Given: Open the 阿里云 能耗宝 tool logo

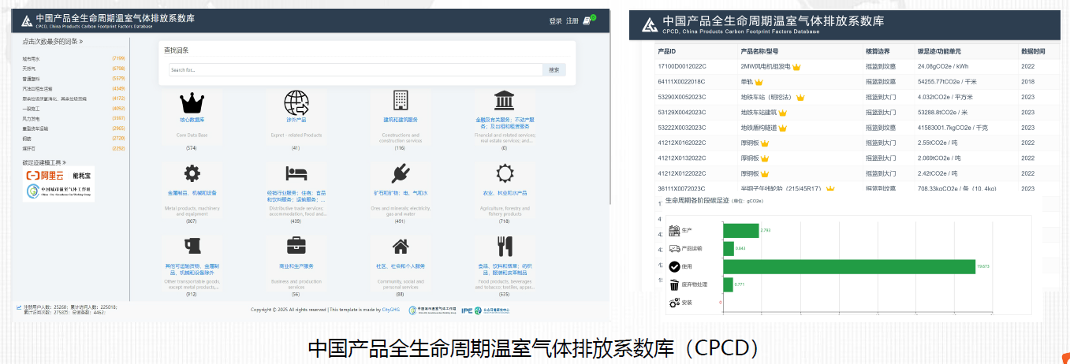Looking at the screenshot, I should tap(58, 176).
